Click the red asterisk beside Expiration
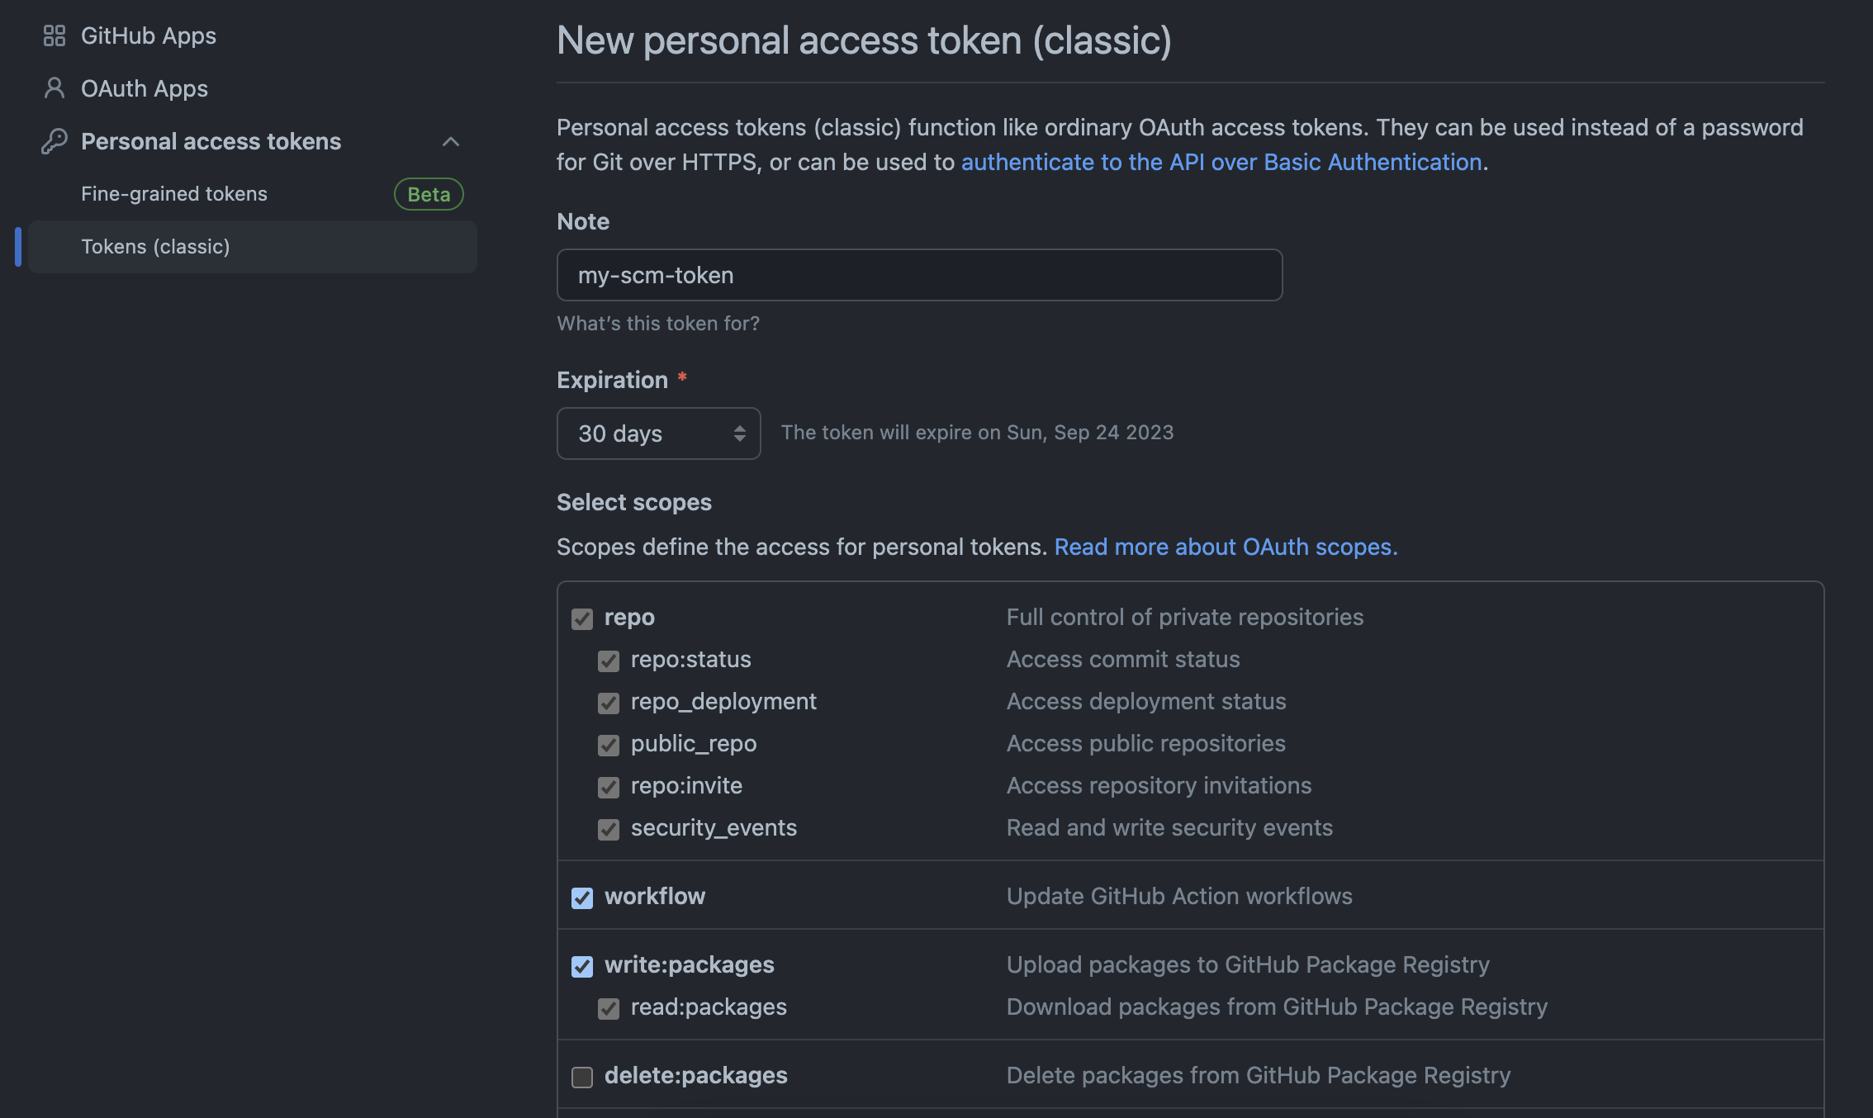 tap(682, 378)
